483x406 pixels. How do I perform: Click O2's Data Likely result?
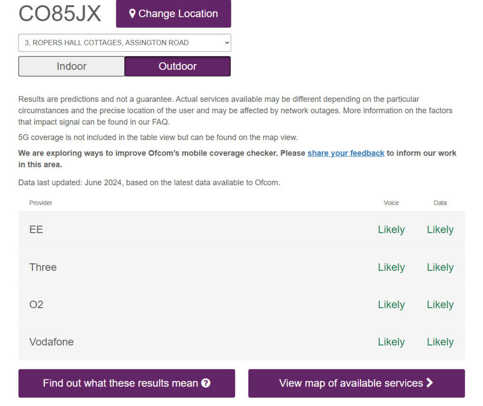coord(440,305)
